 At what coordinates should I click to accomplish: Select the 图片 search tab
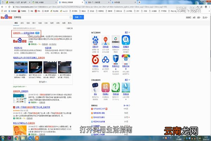[34, 23]
